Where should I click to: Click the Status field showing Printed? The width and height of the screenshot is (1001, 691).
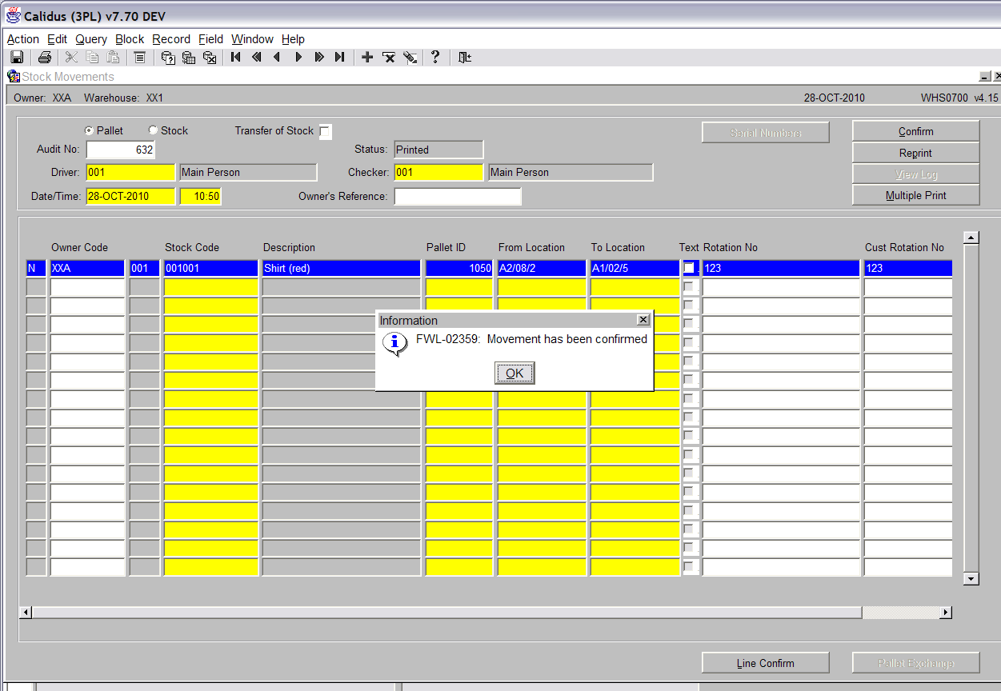tap(439, 150)
